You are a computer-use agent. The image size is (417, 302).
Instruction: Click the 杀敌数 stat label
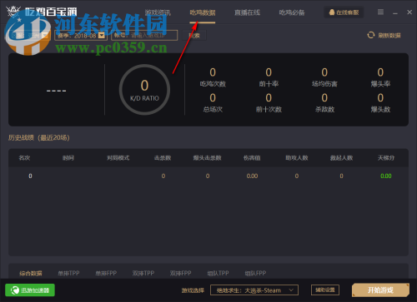pyautogui.click(x=324, y=109)
